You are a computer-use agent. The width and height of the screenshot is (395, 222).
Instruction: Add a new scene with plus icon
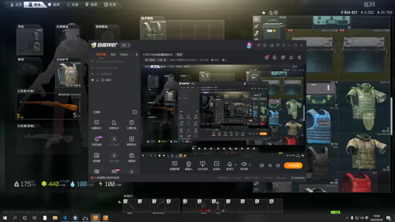(x=137, y=54)
